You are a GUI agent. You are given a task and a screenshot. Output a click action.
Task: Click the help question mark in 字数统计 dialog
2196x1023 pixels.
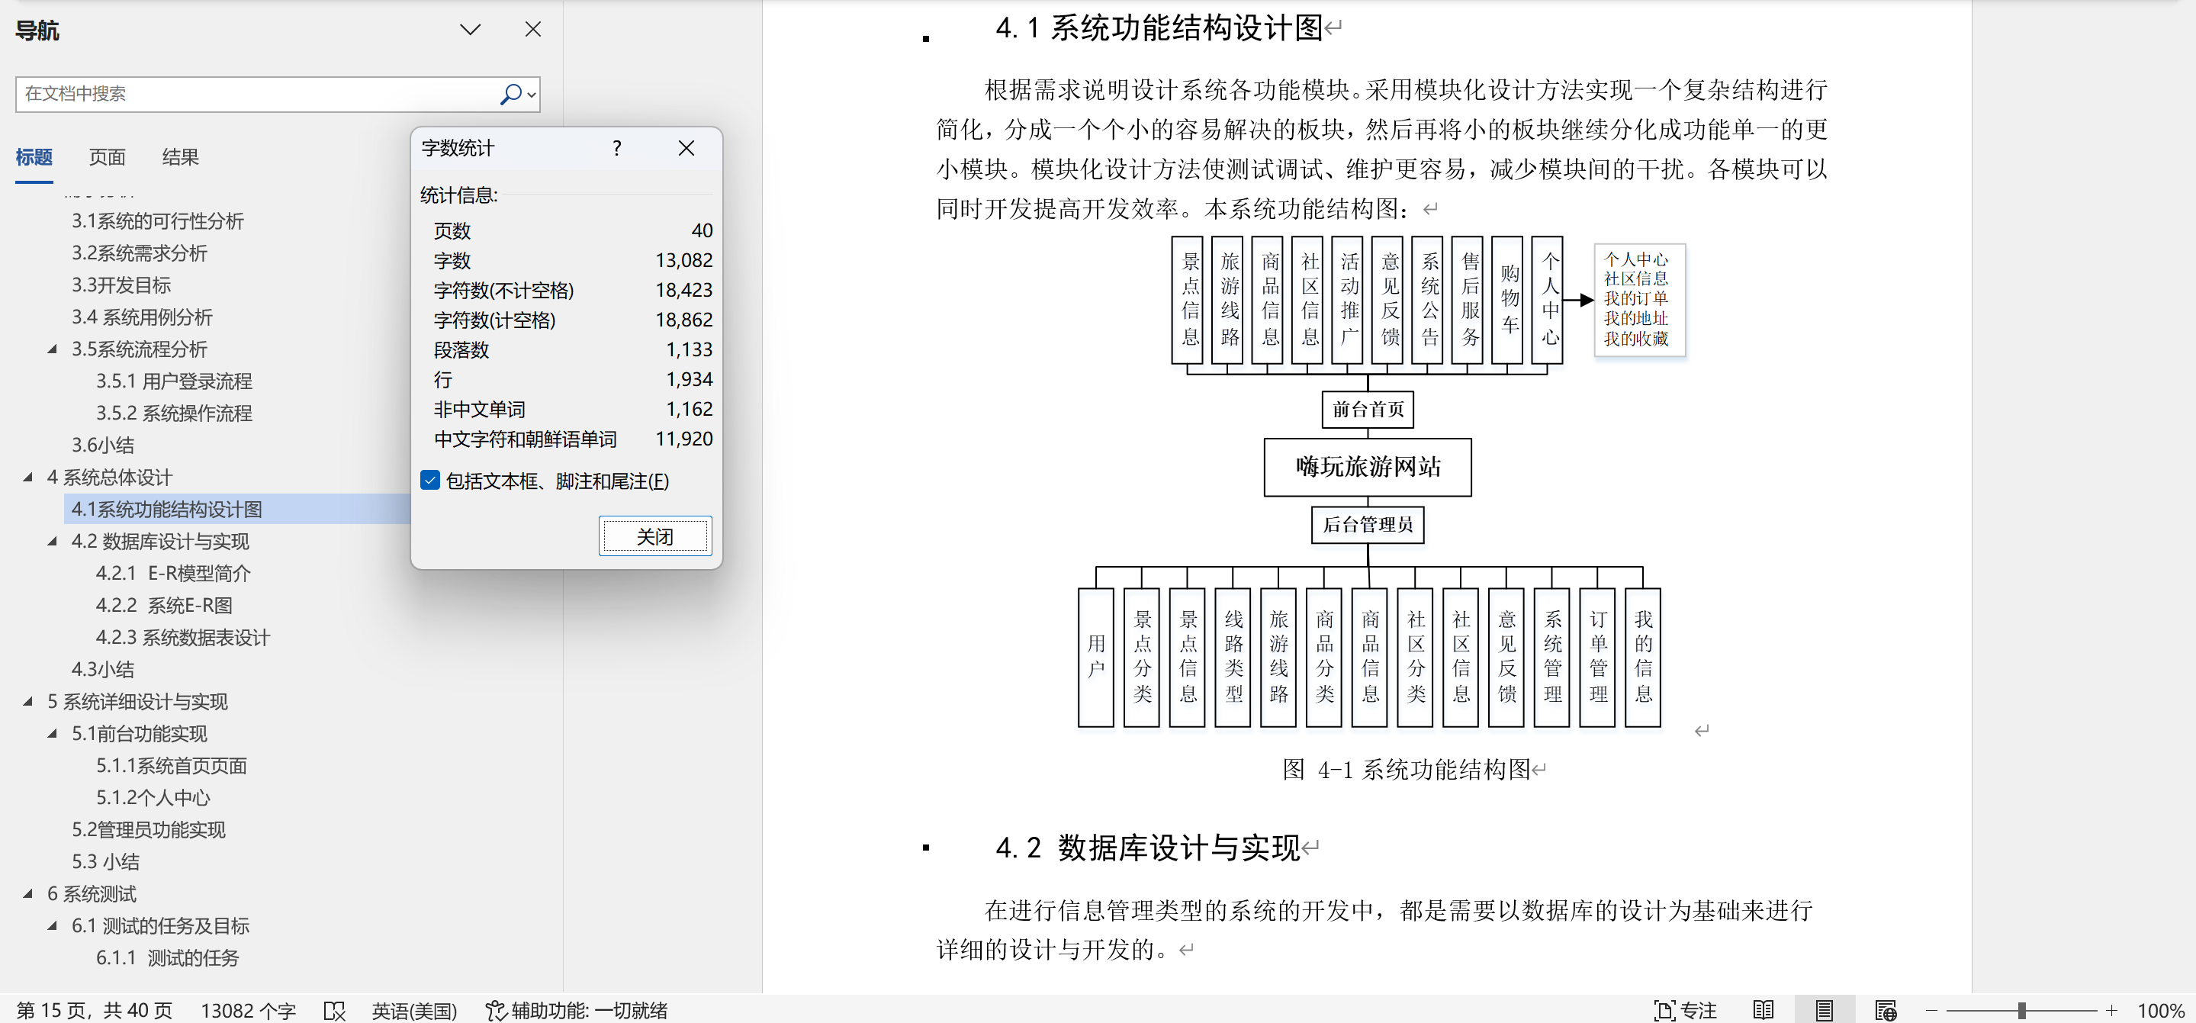click(617, 148)
